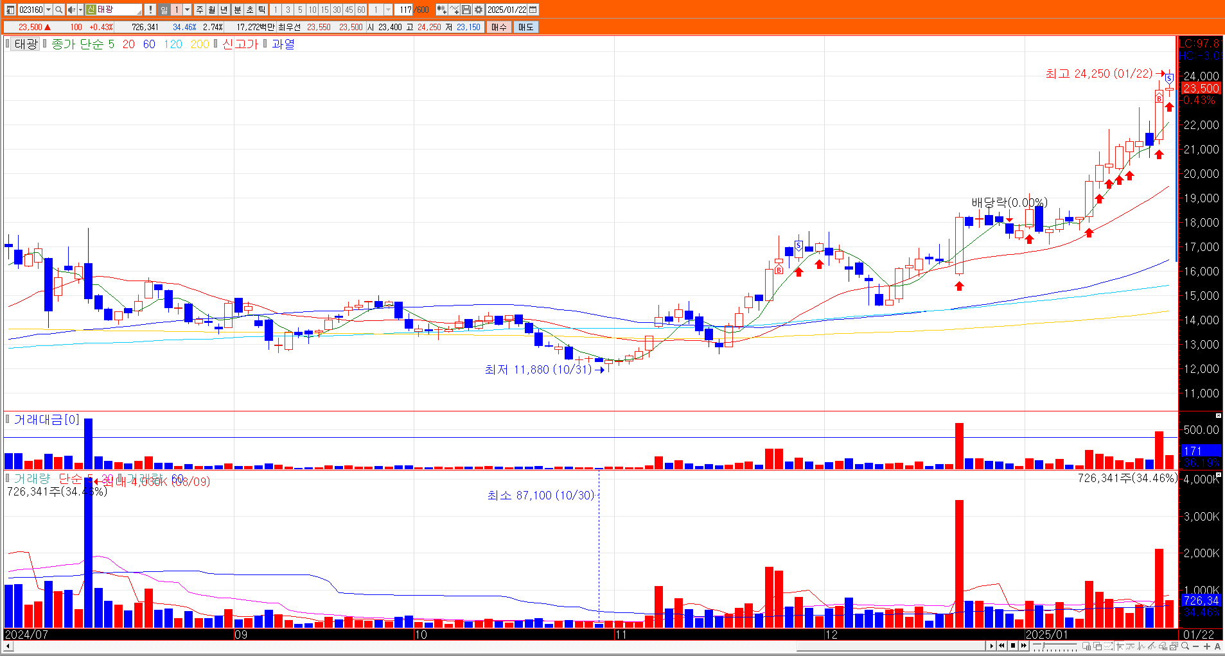
Task: Open stock search magnifier icon
Action: (58, 10)
